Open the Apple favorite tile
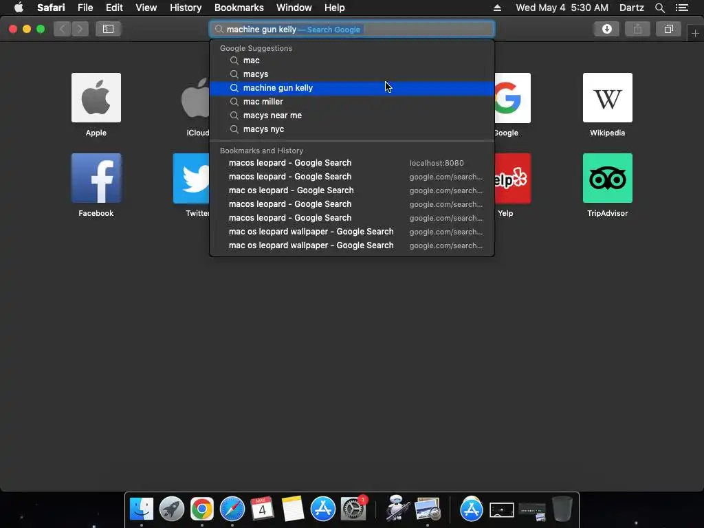Screen dimensions: 704x528 coord(96,98)
